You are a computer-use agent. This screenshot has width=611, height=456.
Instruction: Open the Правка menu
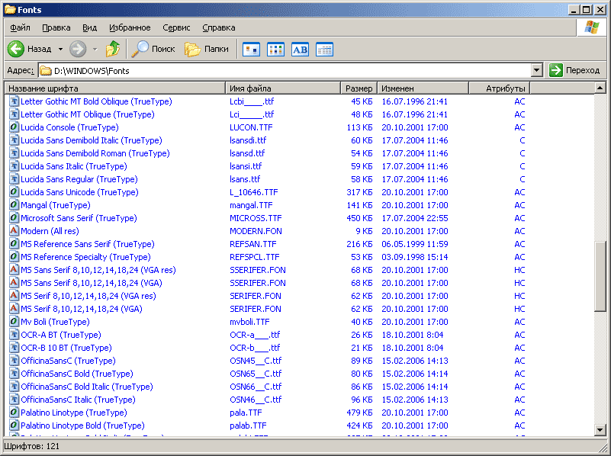(x=56, y=27)
